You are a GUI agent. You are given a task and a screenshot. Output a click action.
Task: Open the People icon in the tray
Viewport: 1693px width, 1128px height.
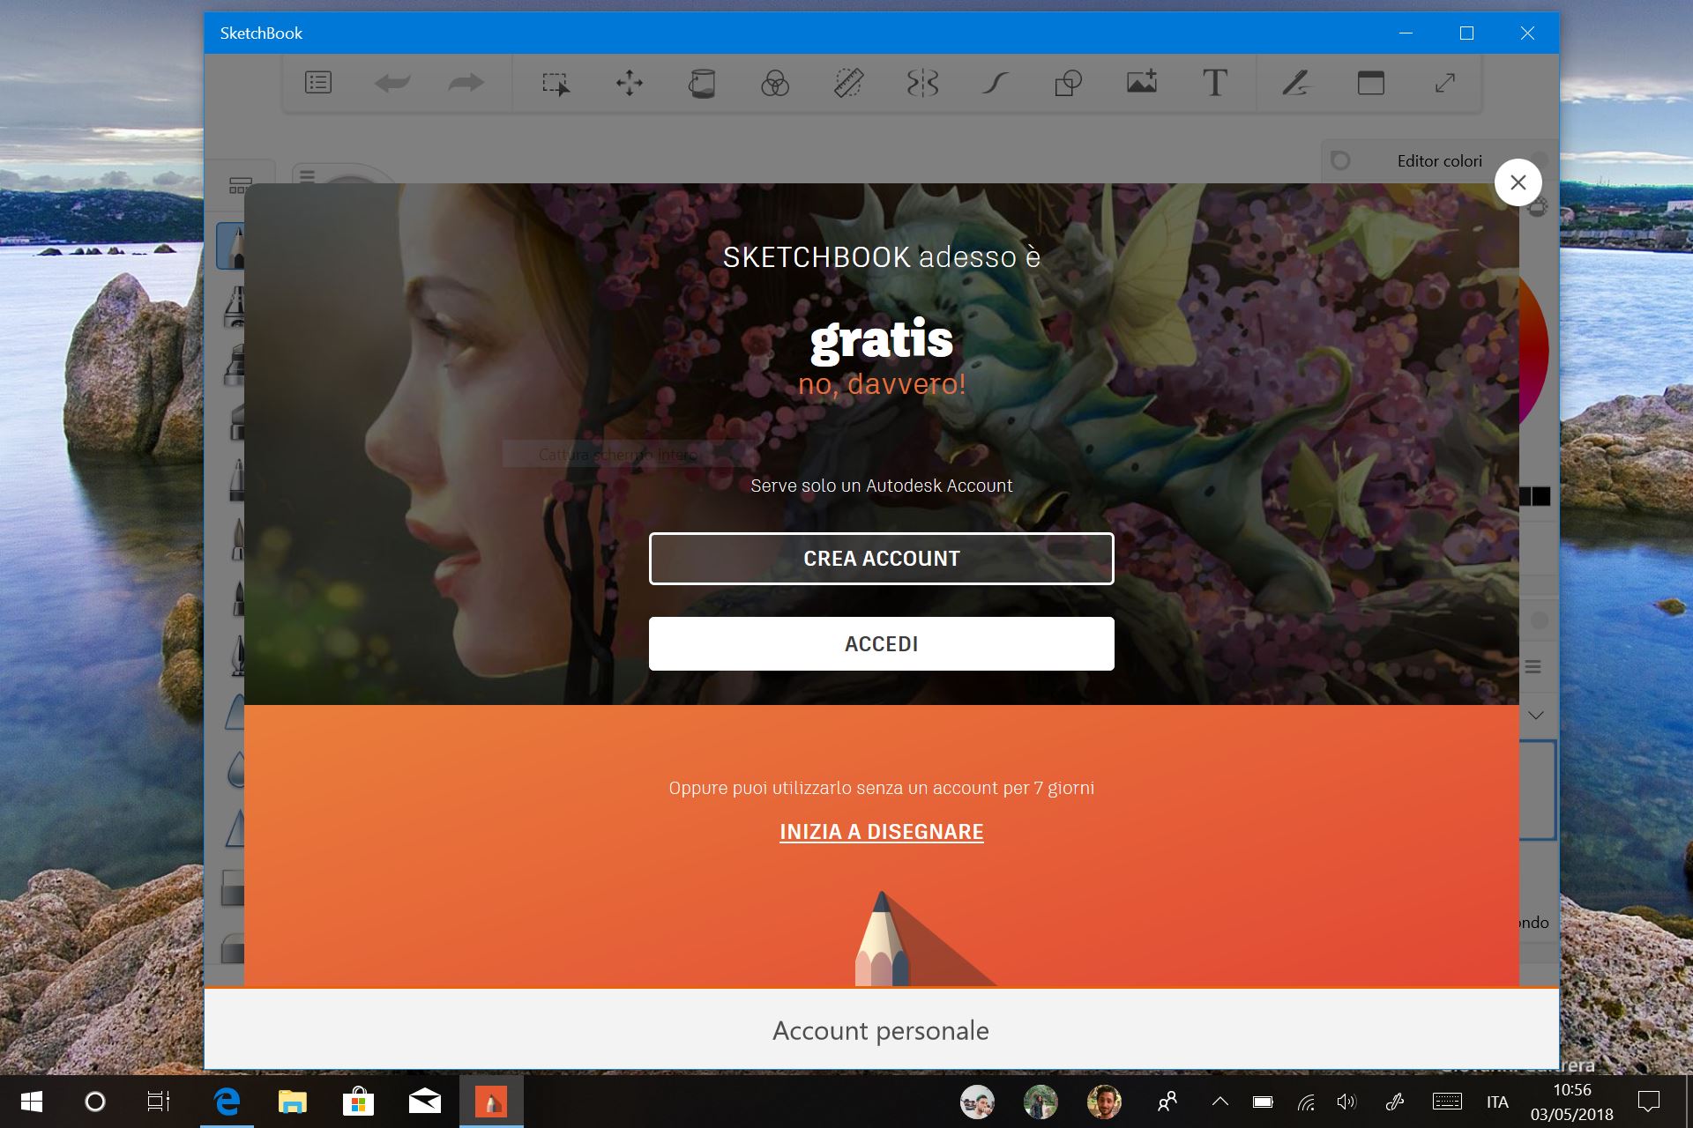tap(1167, 1102)
